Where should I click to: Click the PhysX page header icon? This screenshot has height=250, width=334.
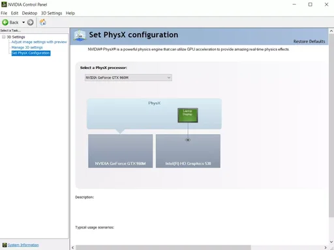point(80,36)
